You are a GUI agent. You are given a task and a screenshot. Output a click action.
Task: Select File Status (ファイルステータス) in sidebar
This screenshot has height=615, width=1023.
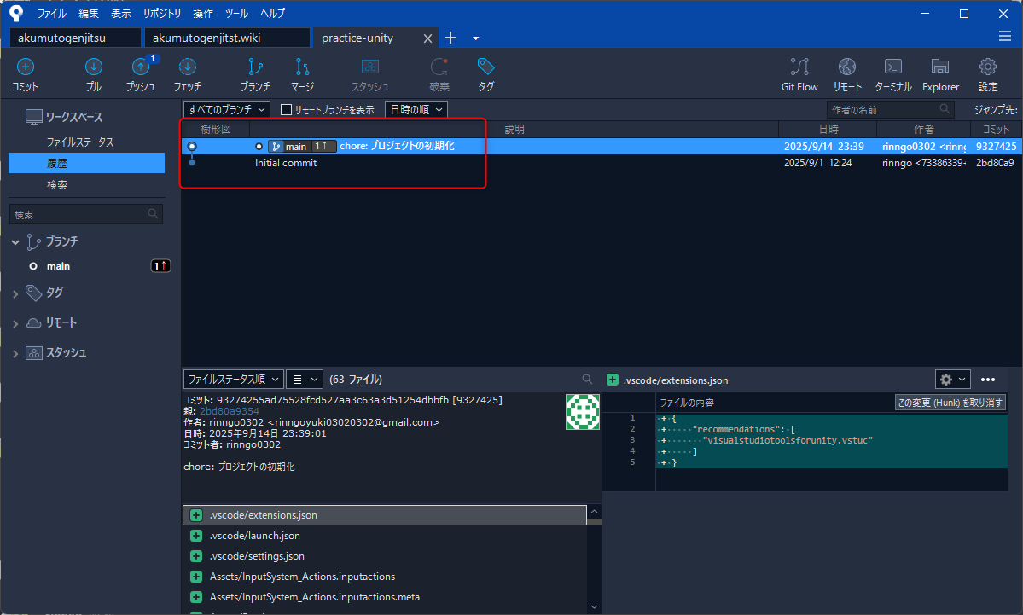[x=79, y=142]
